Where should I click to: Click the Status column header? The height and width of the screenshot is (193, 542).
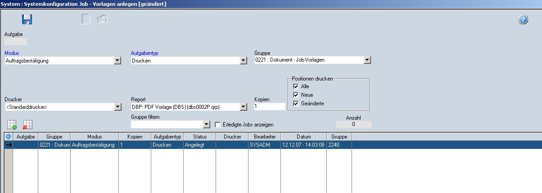pos(199,136)
